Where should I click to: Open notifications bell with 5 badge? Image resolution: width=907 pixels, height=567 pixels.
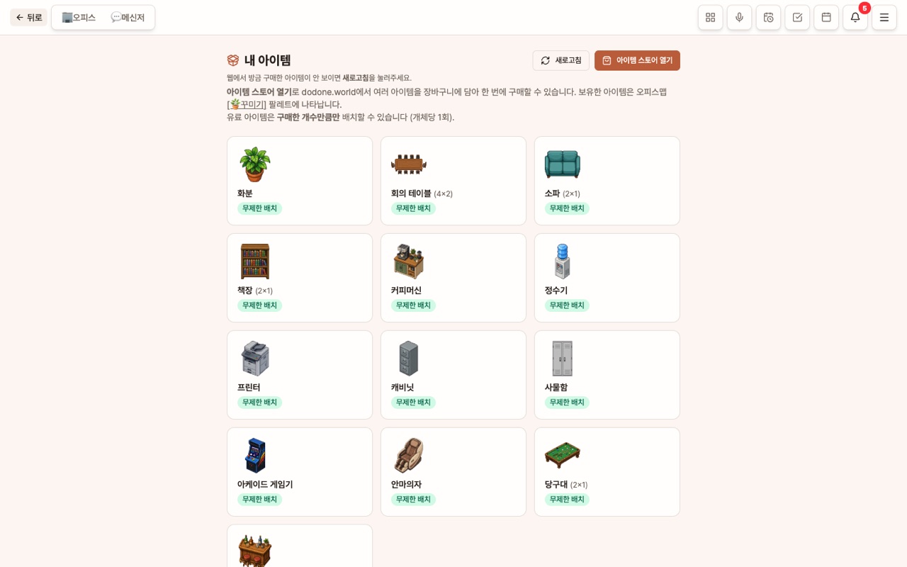[x=855, y=18]
